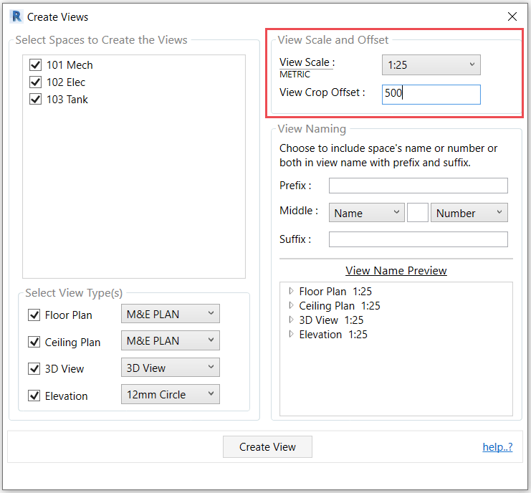531x493 pixels.
Task: Open the Middle Number dropdown
Action: (469, 213)
